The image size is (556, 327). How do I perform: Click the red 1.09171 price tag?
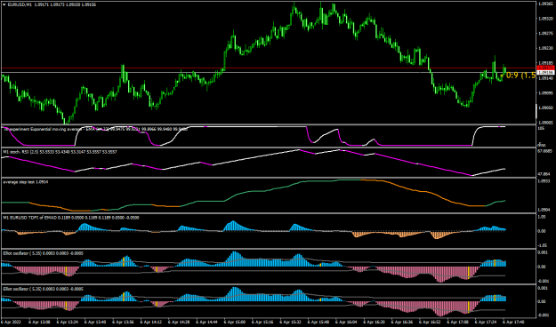(545, 68)
